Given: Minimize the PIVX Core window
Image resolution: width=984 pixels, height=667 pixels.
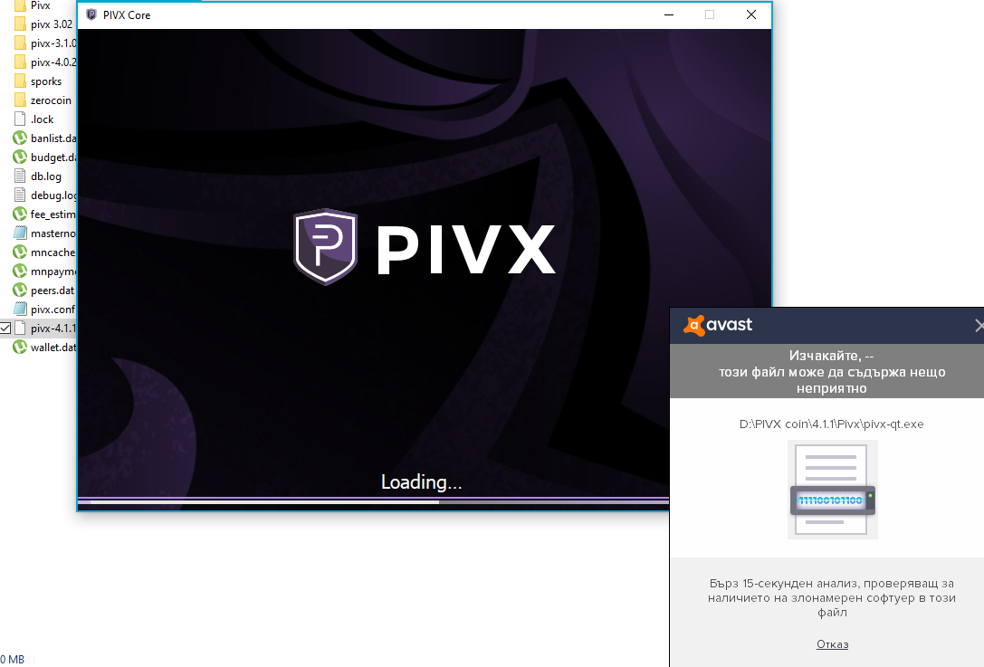Looking at the screenshot, I should (669, 14).
